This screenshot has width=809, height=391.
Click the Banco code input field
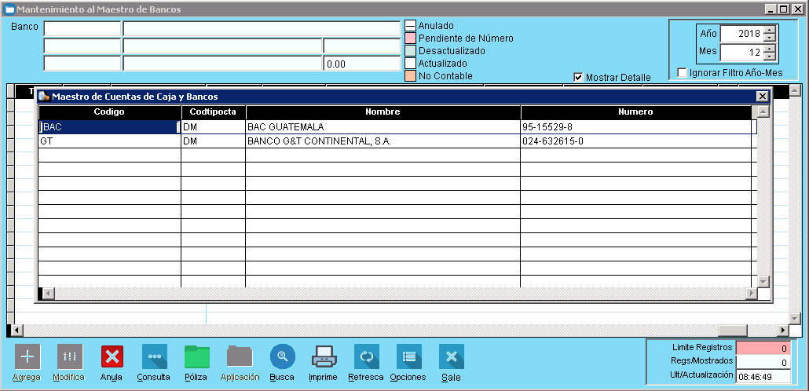tap(82, 28)
